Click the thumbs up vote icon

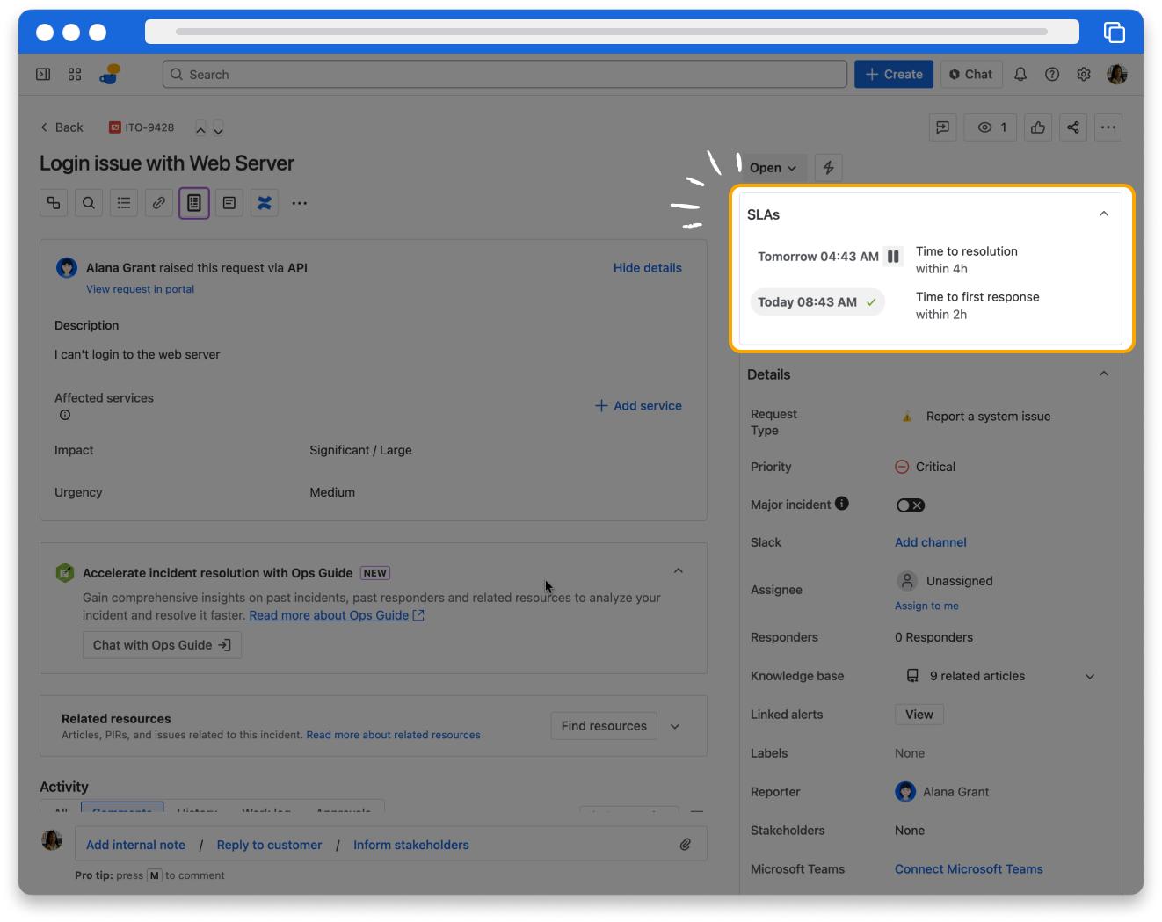(x=1038, y=127)
